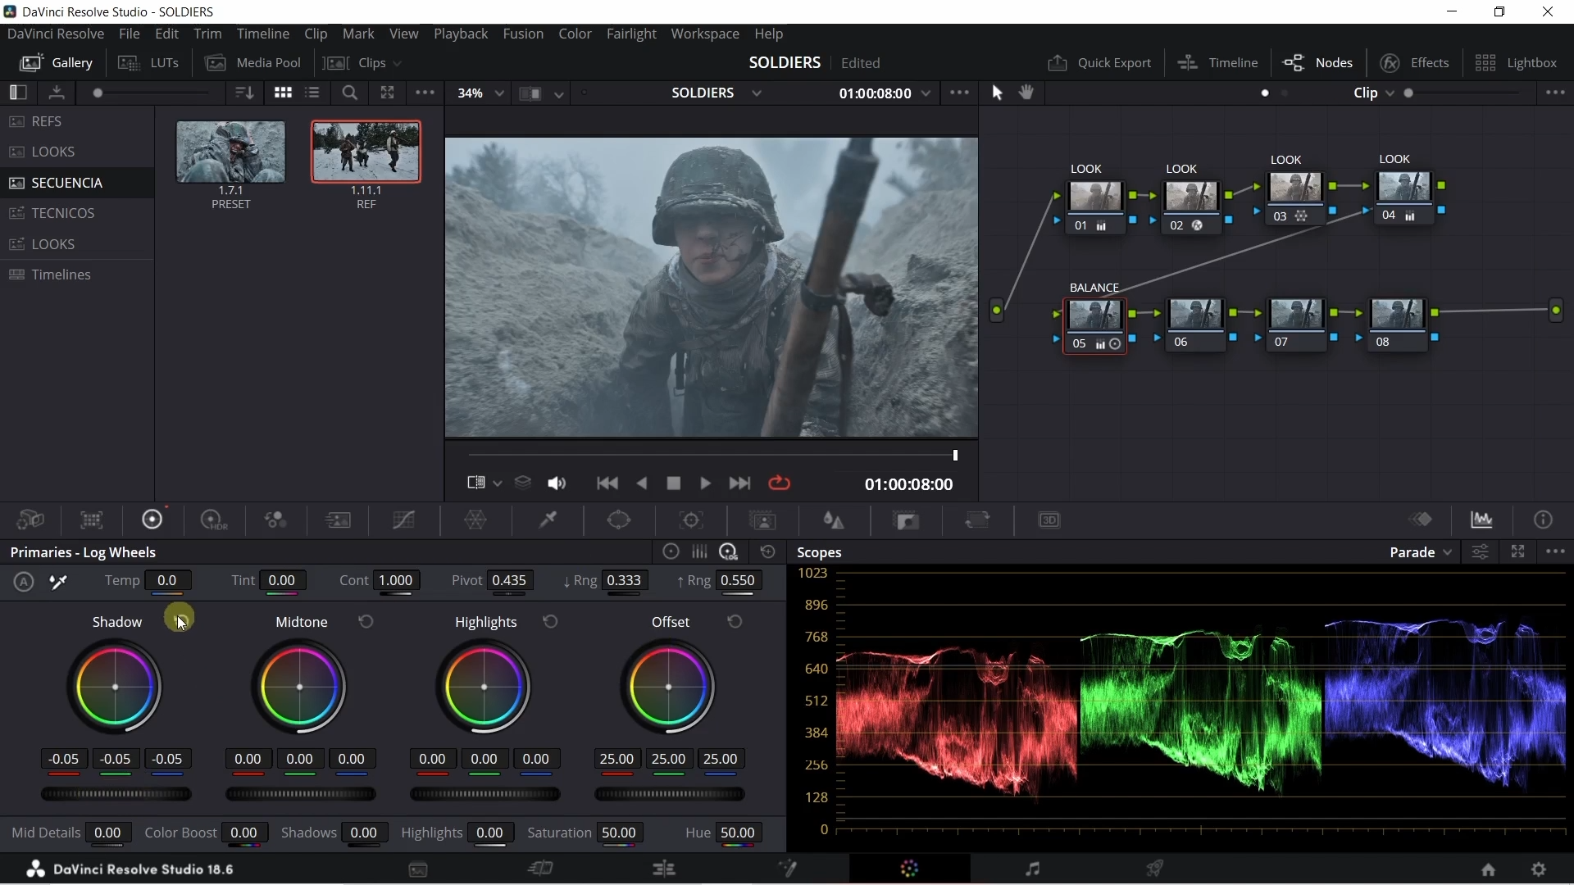1574x885 pixels.
Task: Open the Workspace menu
Action: tap(705, 34)
